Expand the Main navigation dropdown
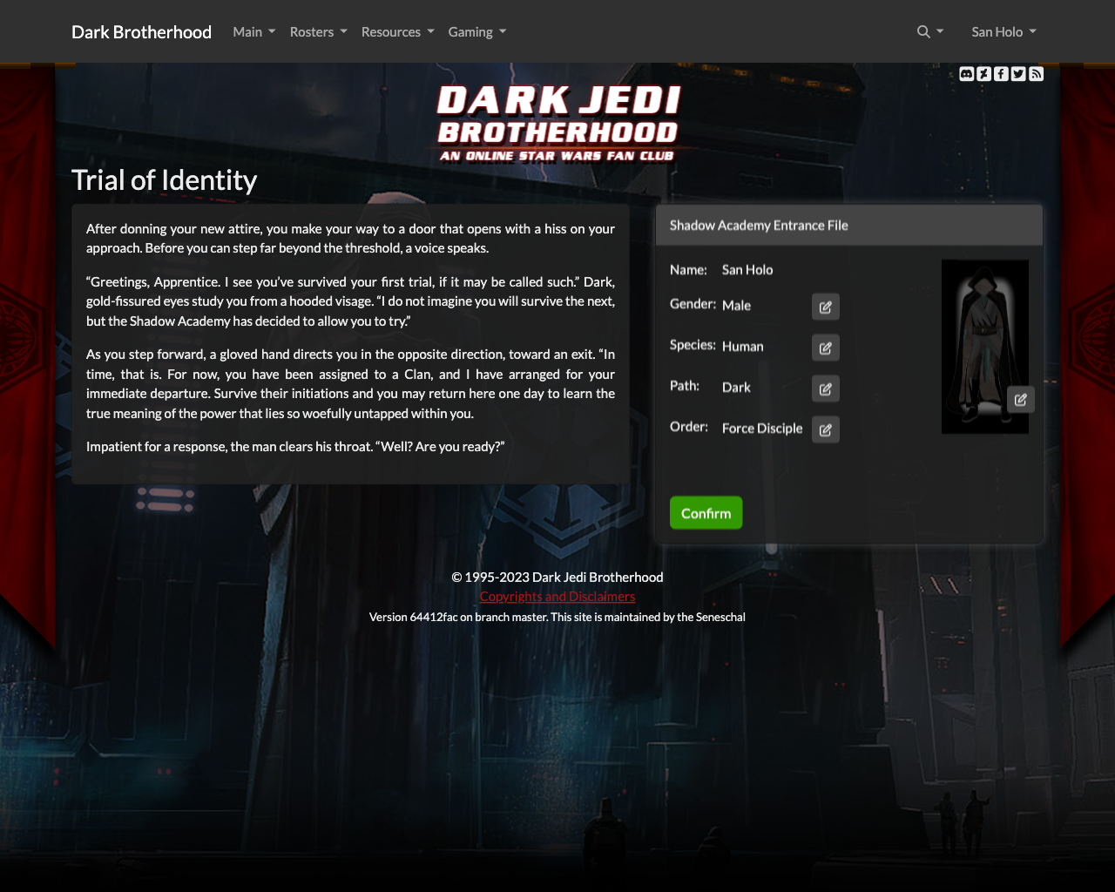This screenshot has height=892, width=1115. point(253,32)
